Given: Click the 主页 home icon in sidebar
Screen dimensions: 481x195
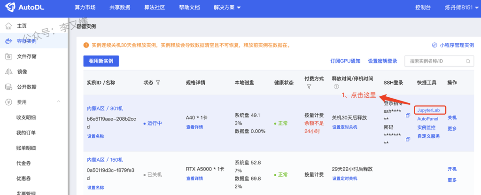Looking at the screenshot, I should click(8, 26).
